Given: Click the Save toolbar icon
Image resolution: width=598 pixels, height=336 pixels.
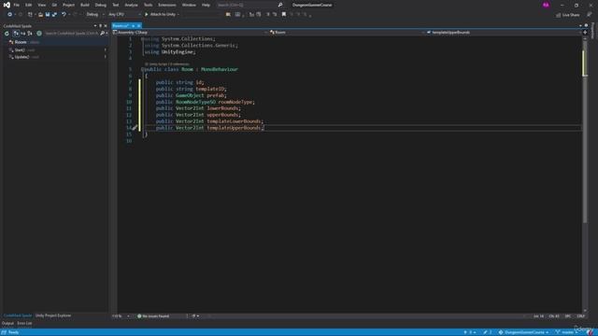Looking at the screenshot, I should 48,15.
